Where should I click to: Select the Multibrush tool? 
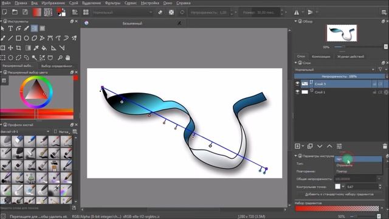click(x=74, y=38)
